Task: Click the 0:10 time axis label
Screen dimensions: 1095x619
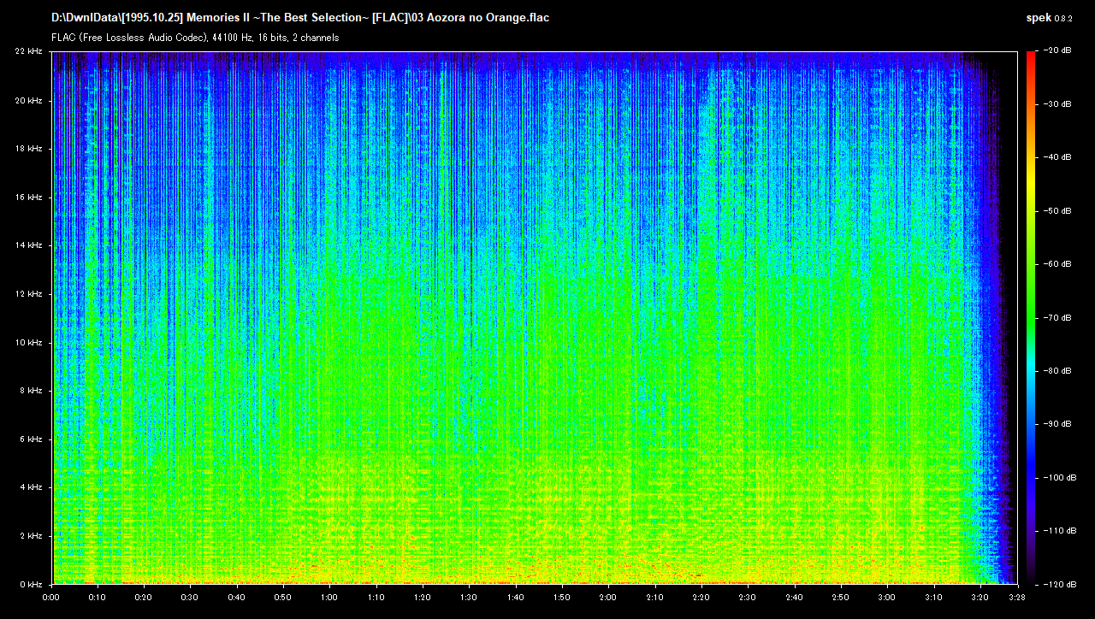Action: 98,598
